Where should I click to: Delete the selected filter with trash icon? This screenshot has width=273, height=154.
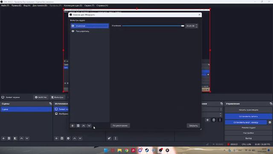pos(78,125)
